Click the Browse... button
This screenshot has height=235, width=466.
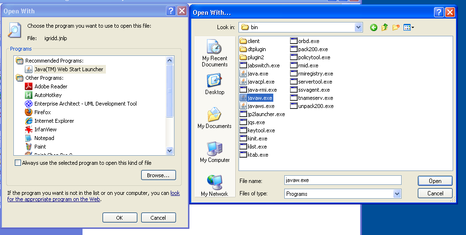pos(158,175)
